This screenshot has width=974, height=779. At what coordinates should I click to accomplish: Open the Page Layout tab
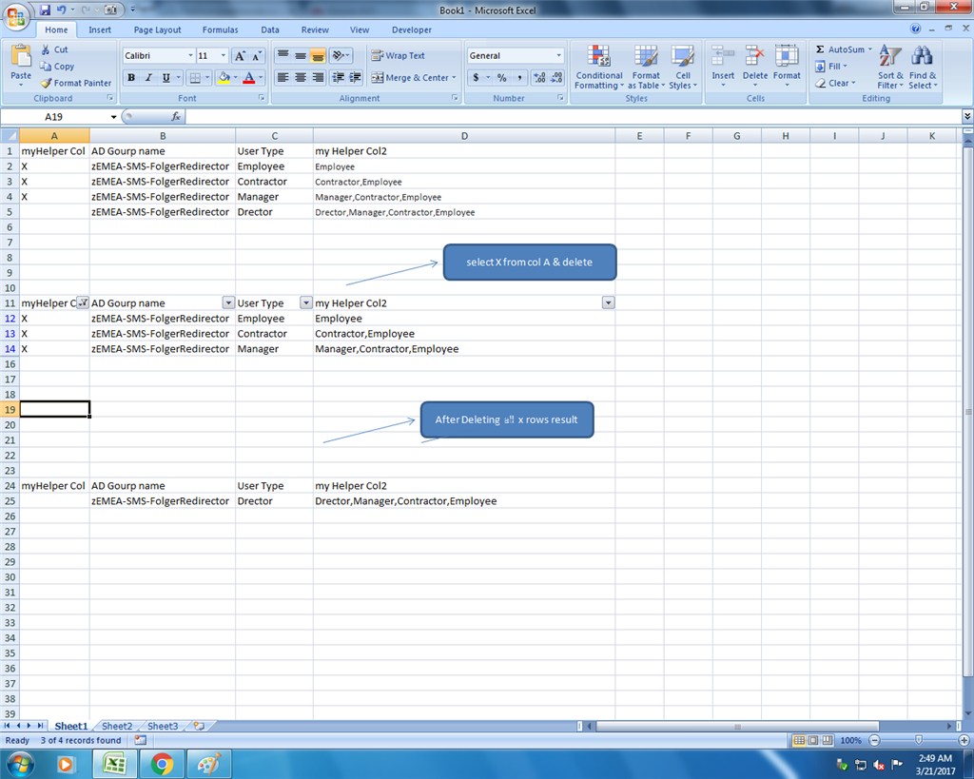click(x=157, y=29)
